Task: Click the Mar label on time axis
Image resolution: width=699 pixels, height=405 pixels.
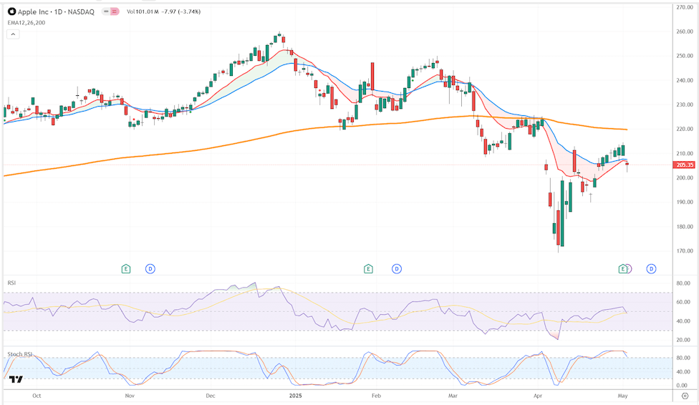Action: pyautogui.click(x=453, y=396)
